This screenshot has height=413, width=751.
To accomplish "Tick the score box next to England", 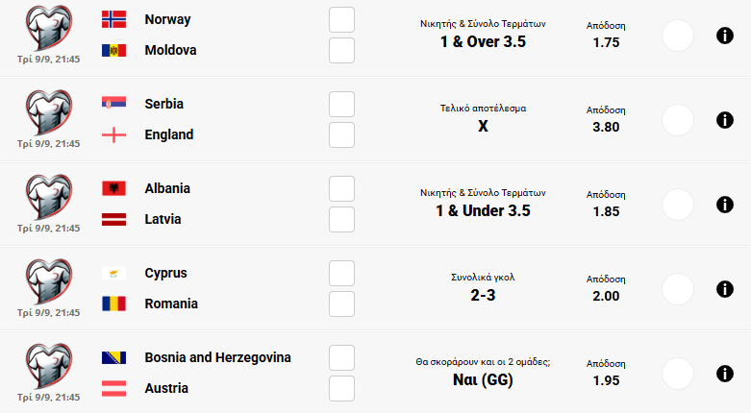I will pyautogui.click(x=341, y=134).
